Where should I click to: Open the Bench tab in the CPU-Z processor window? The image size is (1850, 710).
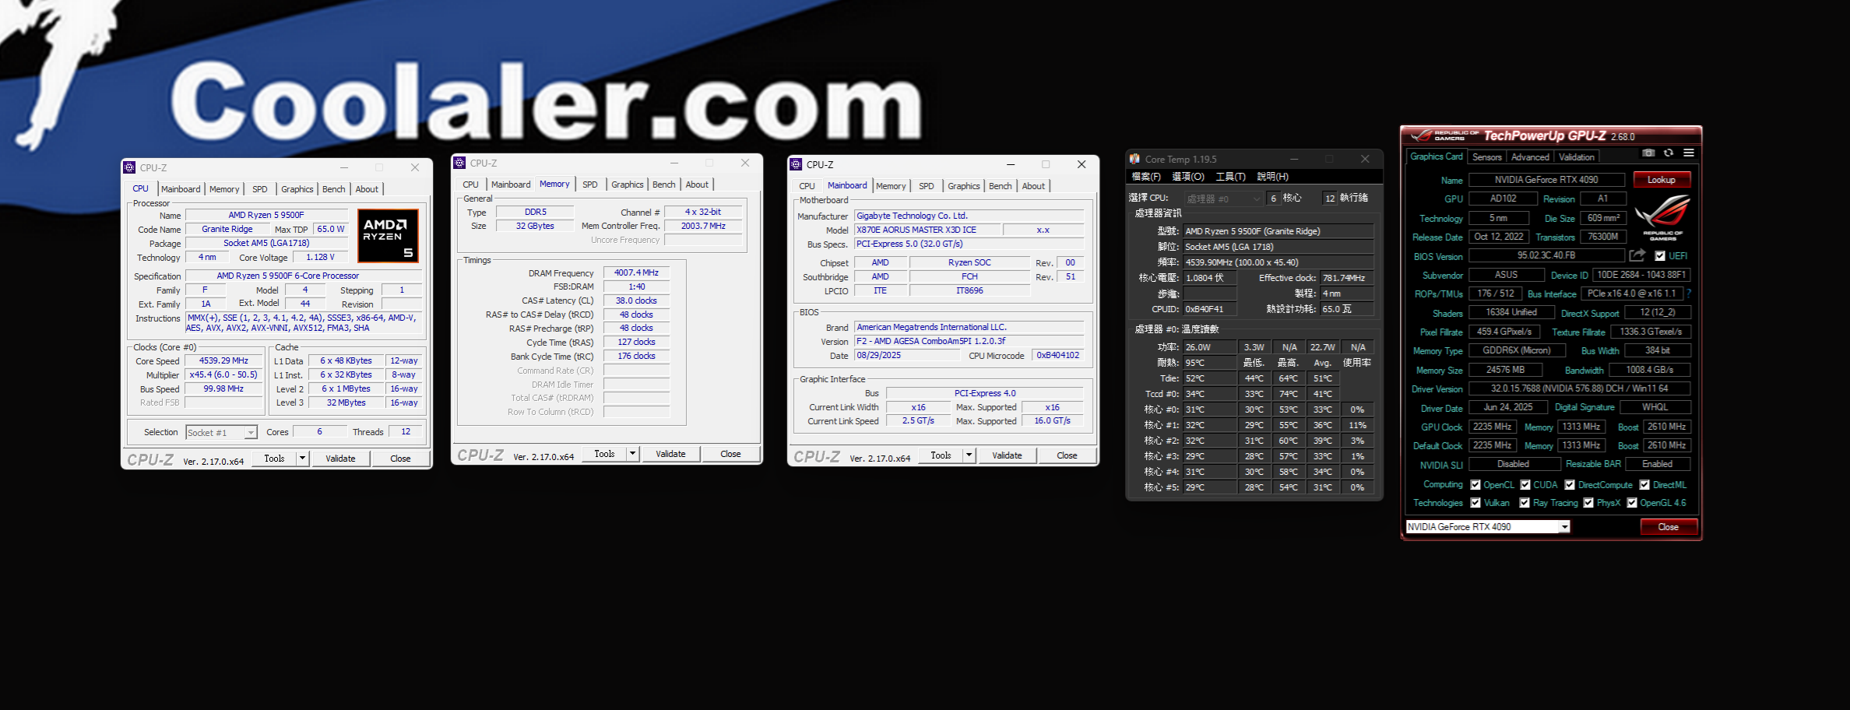coord(333,189)
